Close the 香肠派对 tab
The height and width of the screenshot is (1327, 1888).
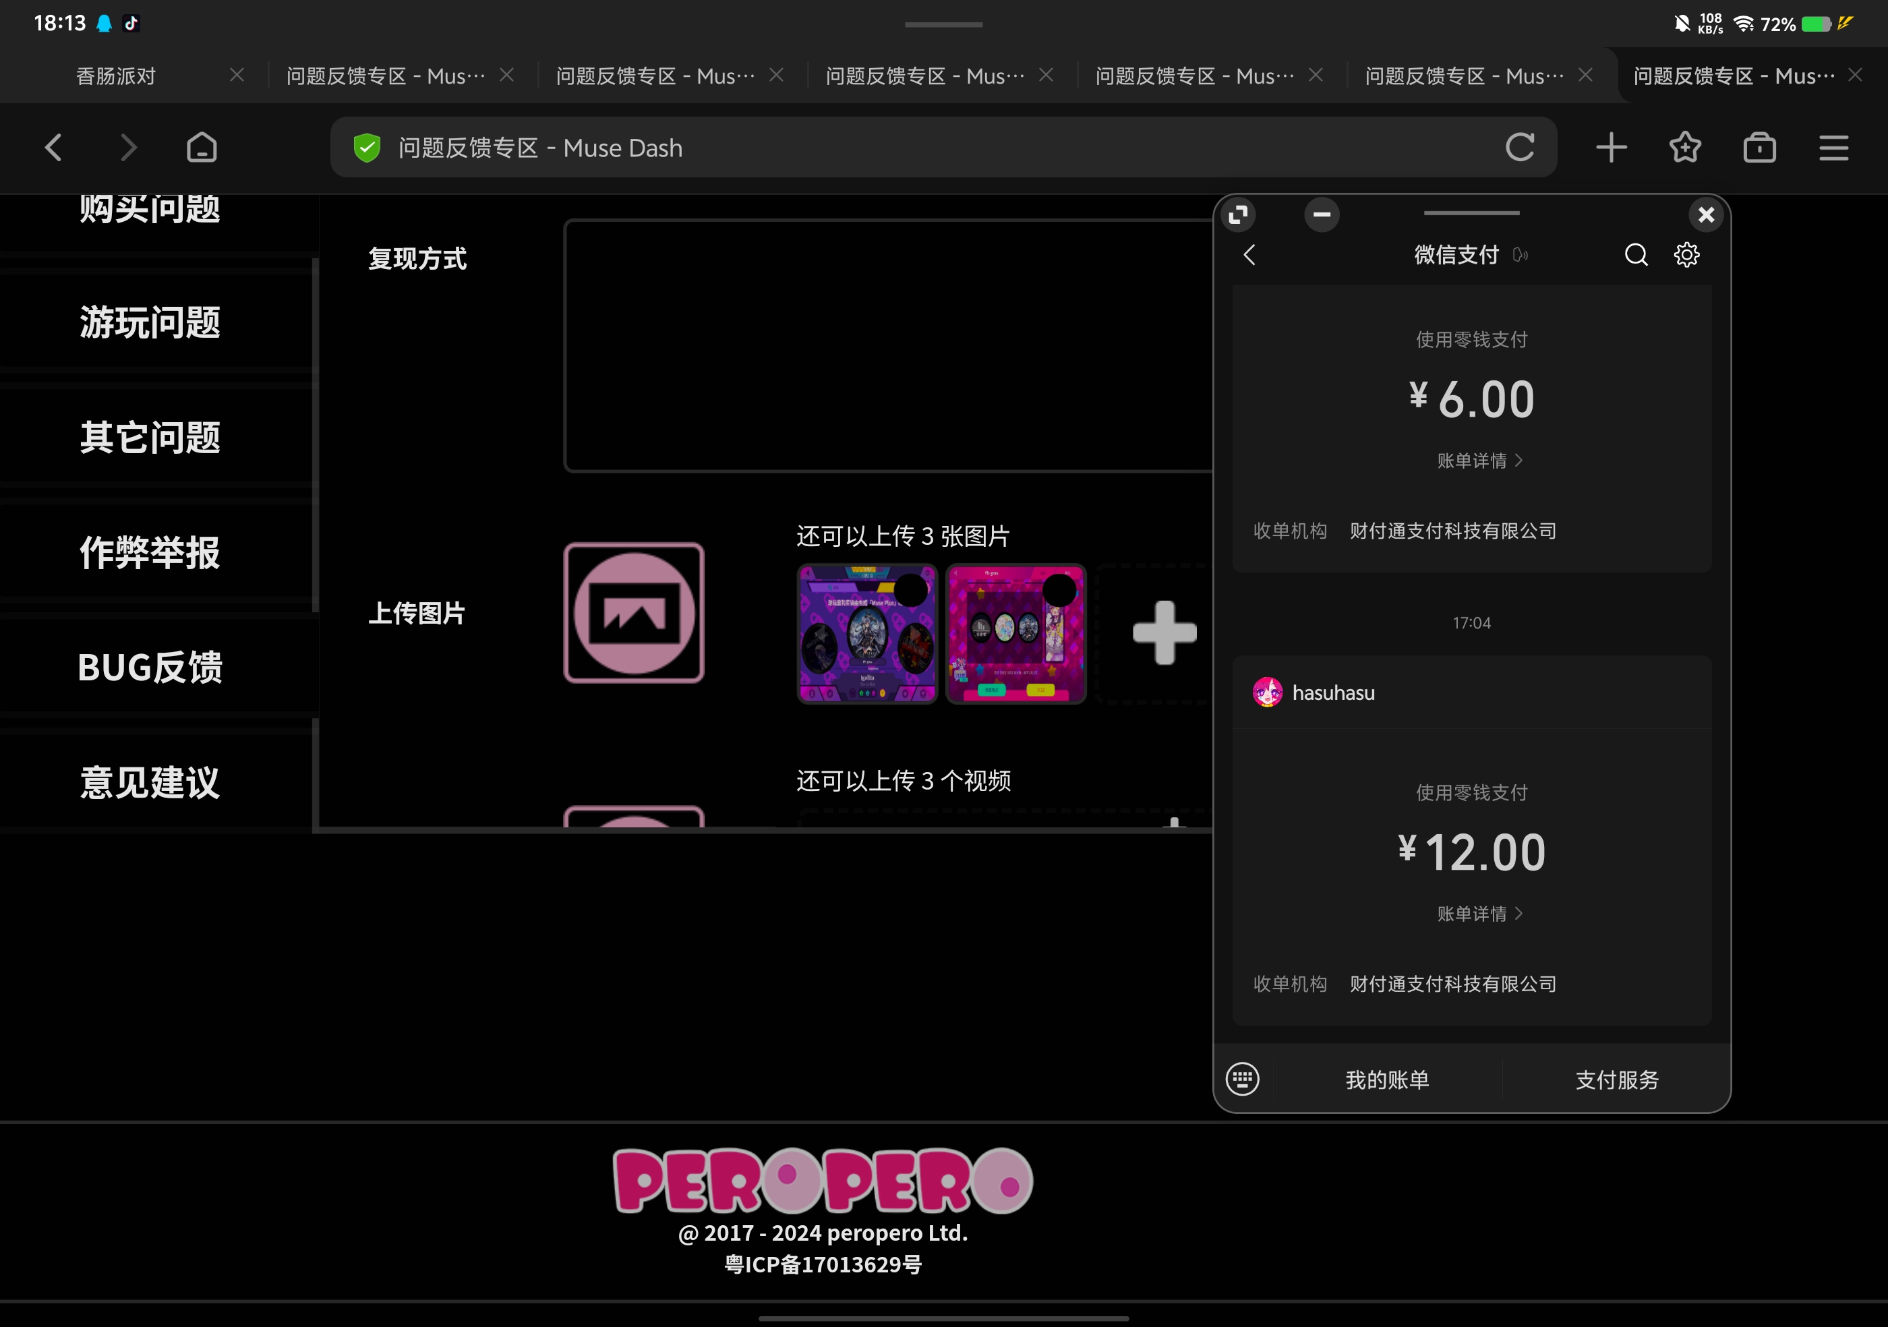tap(237, 75)
